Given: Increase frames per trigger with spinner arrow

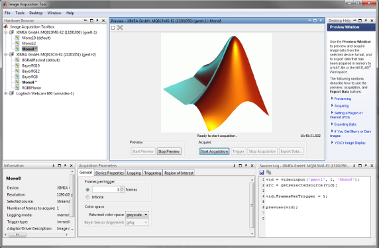Looking at the screenshot, I should pyautogui.click(x=123, y=188).
